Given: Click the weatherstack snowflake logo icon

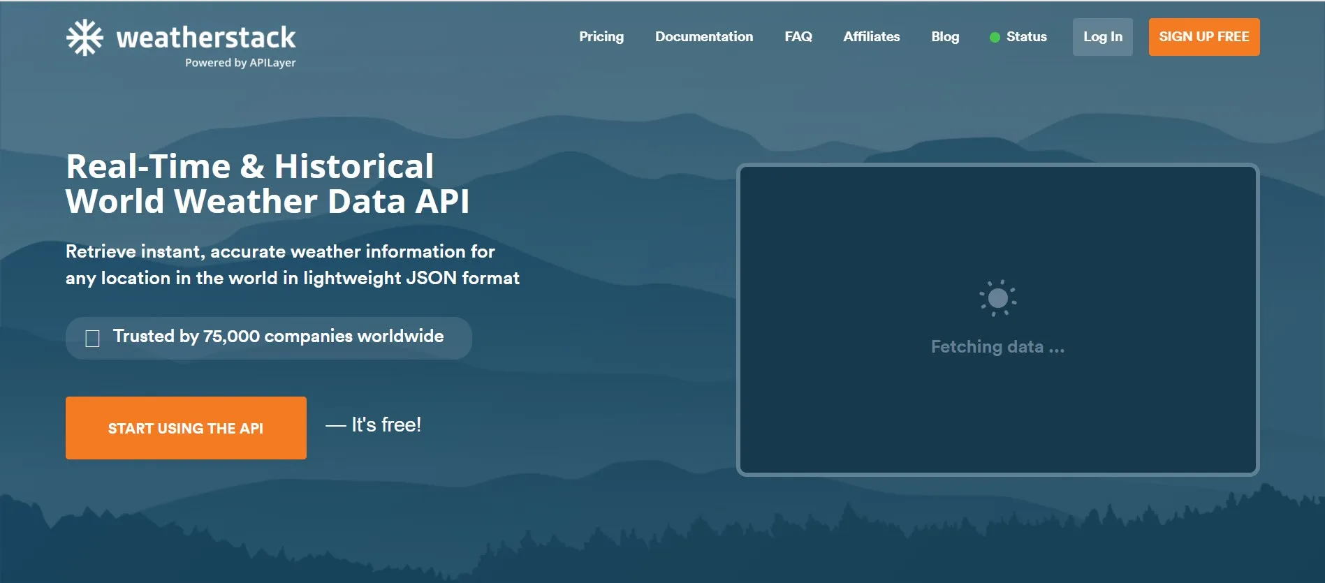Looking at the screenshot, I should [85, 37].
